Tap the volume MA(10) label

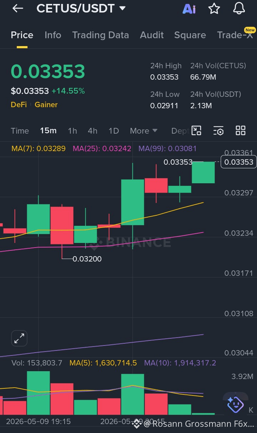pyautogui.click(x=180, y=363)
